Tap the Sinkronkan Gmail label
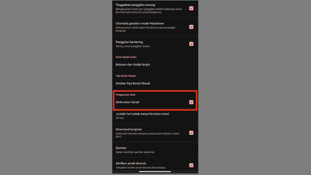The height and width of the screenshot is (175, 311). (127, 102)
